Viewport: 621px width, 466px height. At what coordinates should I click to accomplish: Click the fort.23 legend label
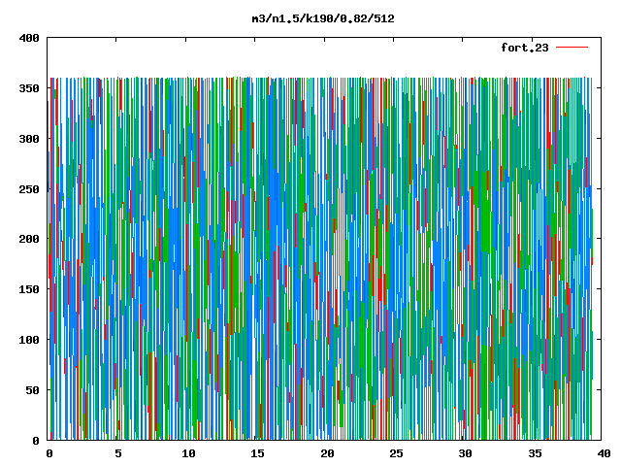coord(525,48)
